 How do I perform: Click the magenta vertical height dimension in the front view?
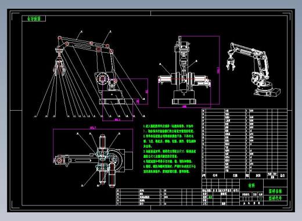[219, 71]
